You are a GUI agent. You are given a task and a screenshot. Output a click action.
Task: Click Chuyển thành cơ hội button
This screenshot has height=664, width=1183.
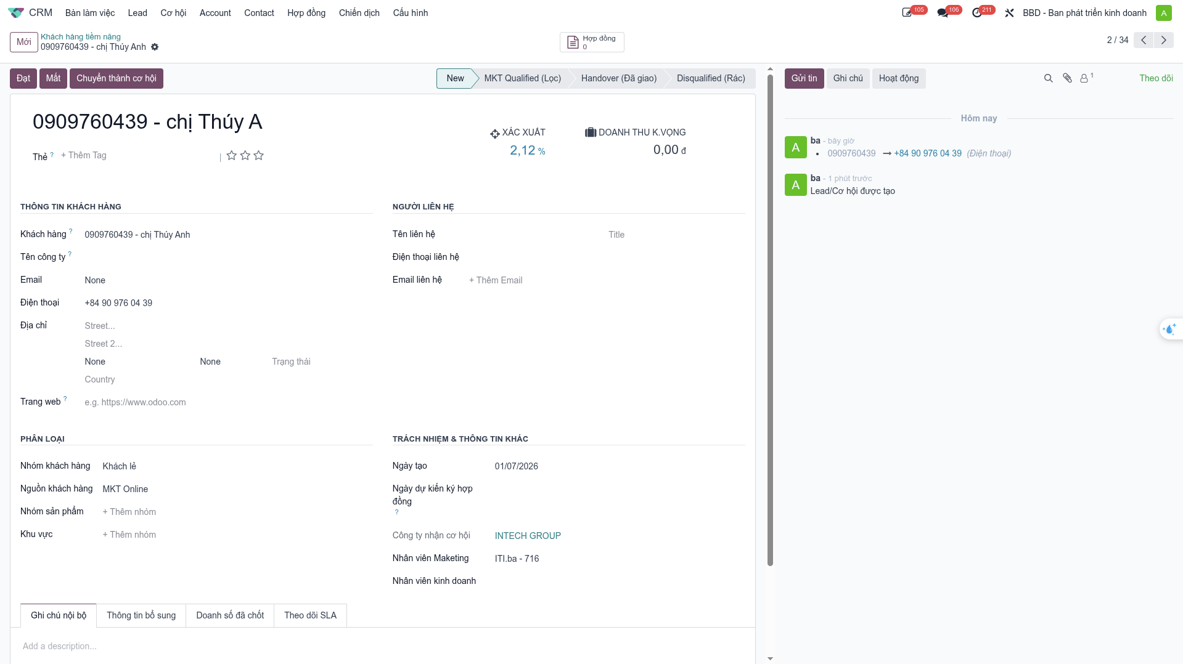[x=117, y=78]
